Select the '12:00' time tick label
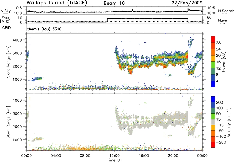This screenshot has height=162, width=234. coord(114,156)
